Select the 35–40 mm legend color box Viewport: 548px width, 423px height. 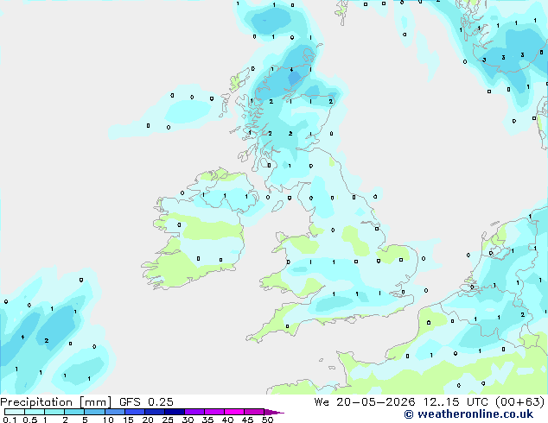pos(213,412)
